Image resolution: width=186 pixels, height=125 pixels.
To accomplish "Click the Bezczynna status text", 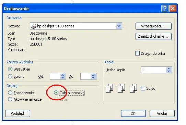I will coord(38,33).
